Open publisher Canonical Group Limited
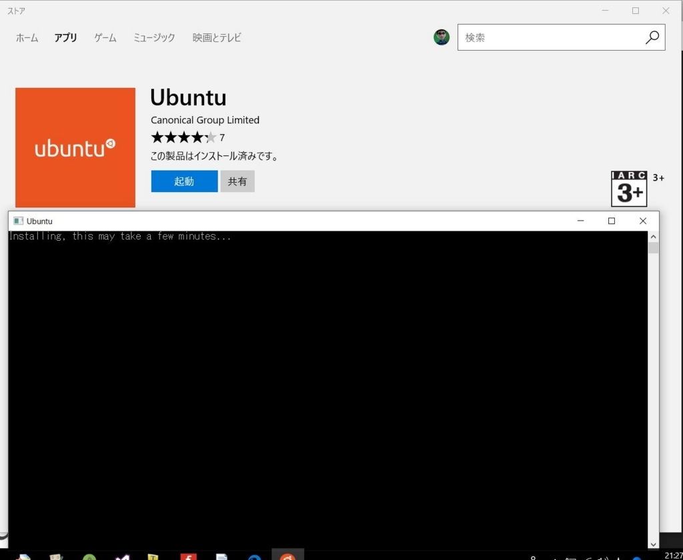 (x=205, y=120)
